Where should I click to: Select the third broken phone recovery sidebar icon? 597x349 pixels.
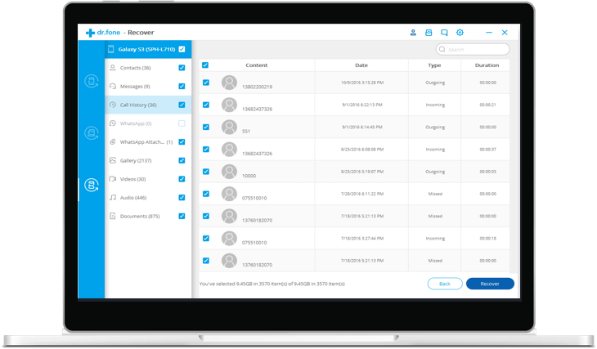click(92, 185)
